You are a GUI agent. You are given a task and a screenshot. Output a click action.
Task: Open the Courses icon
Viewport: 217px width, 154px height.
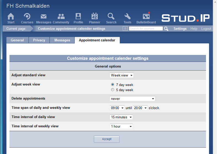27,16
